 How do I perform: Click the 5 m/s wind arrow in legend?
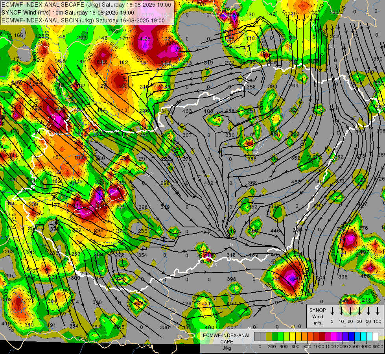332,311
